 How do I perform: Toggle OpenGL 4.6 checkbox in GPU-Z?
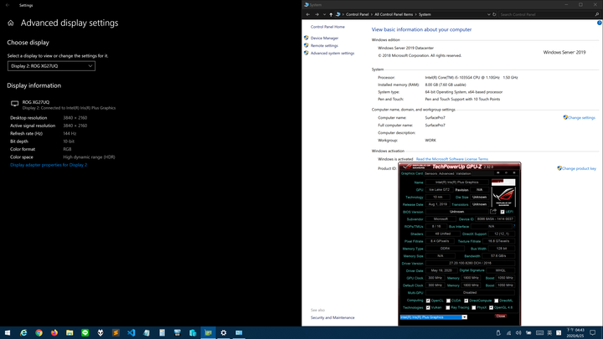point(491,307)
